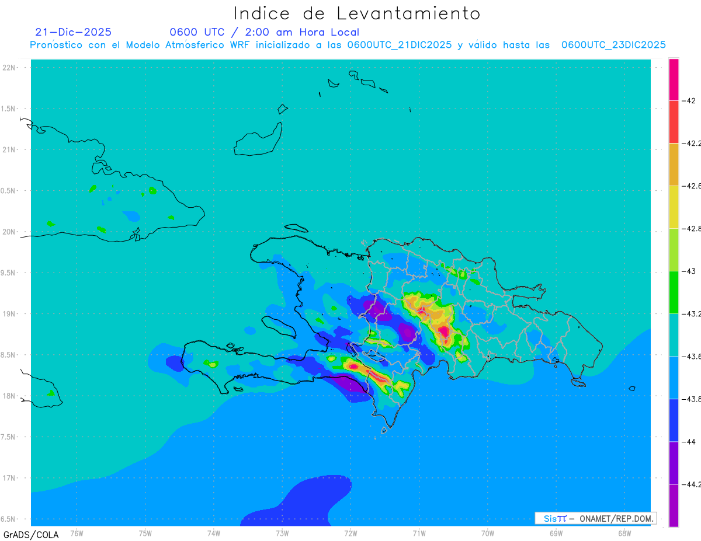
Task: Pick the pink swatch at the colorbar top
Action: coord(674,79)
